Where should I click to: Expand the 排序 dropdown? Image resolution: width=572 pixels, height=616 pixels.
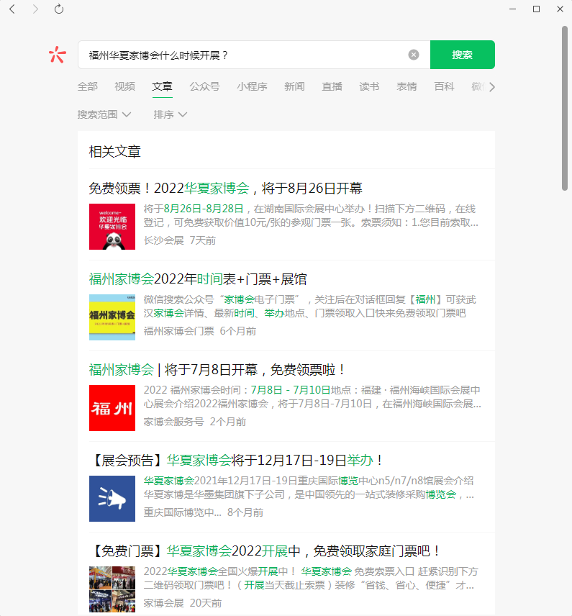[x=170, y=114]
